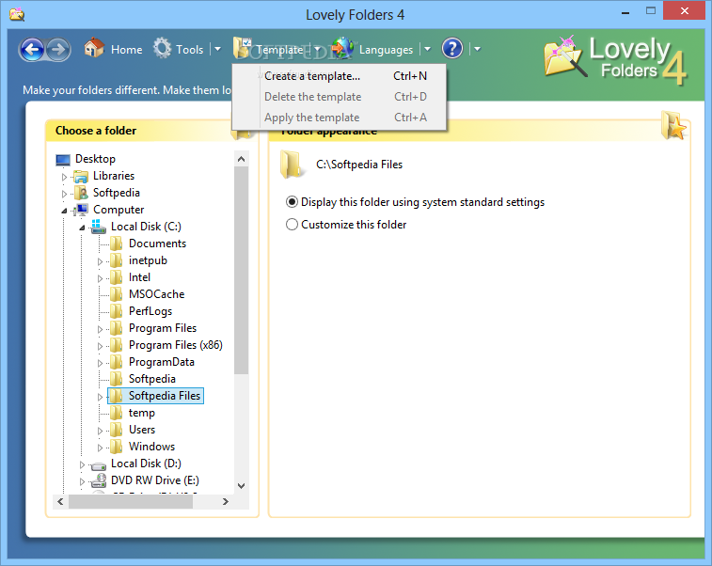Expand the Local Disk (D:) node
Viewport: 712px width, 566px height.
(x=82, y=464)
